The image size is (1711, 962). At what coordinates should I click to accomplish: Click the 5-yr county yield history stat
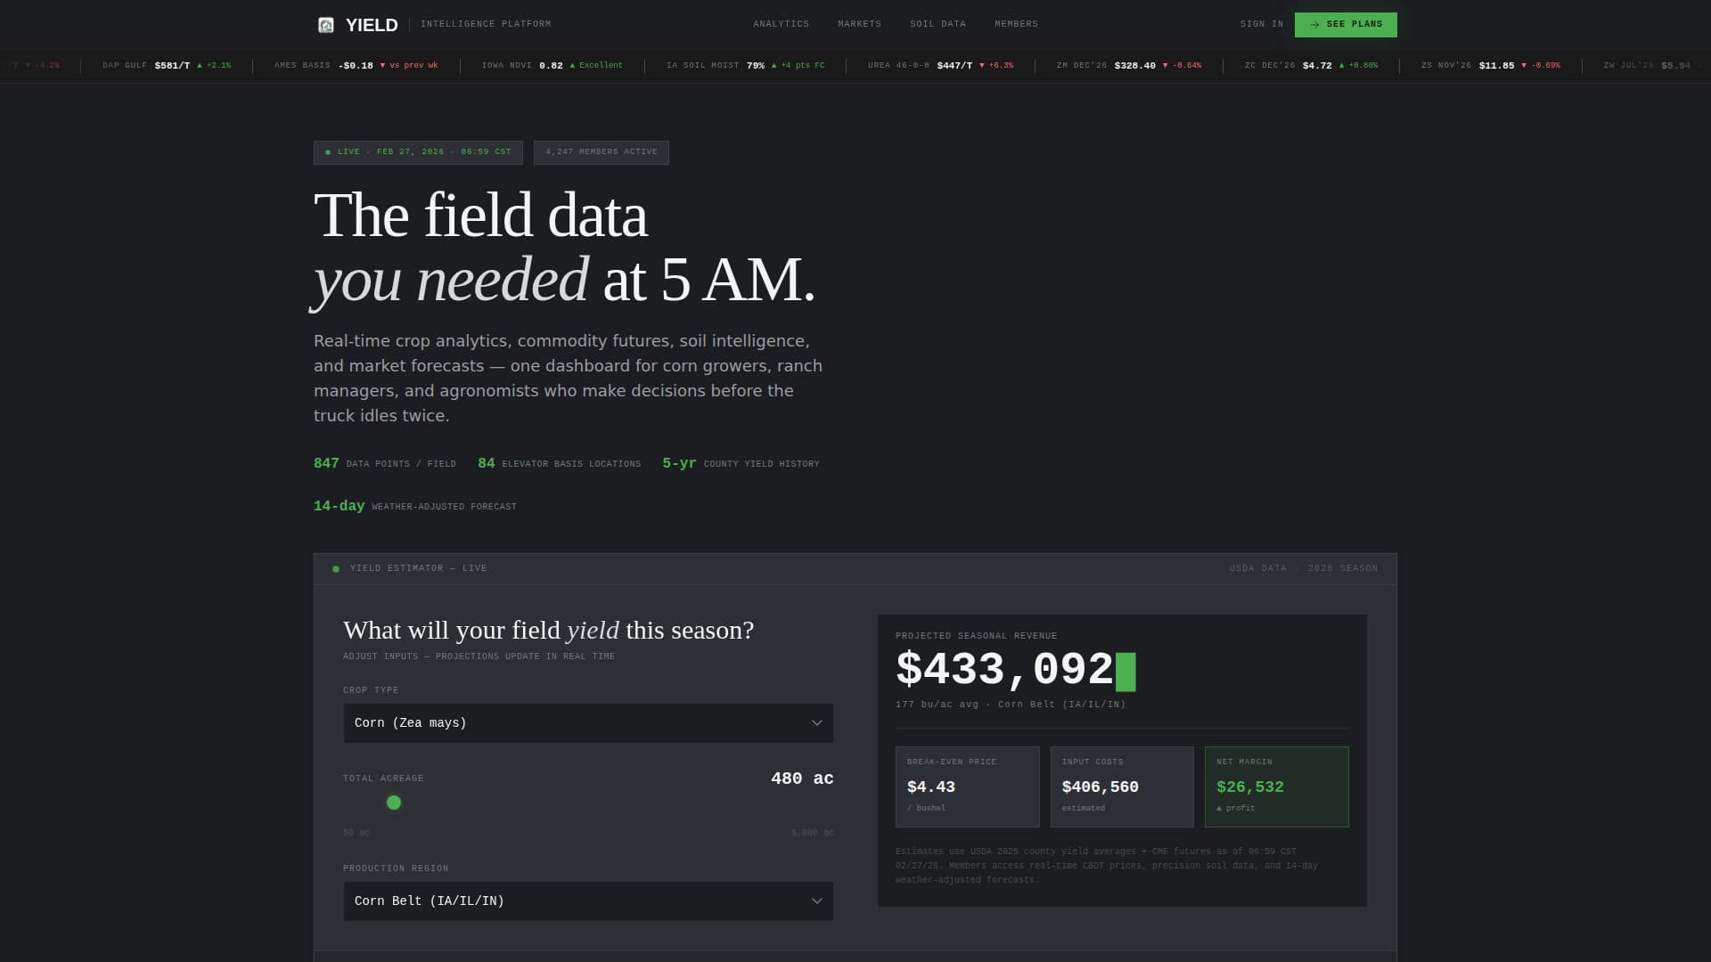tap(741, 464)
